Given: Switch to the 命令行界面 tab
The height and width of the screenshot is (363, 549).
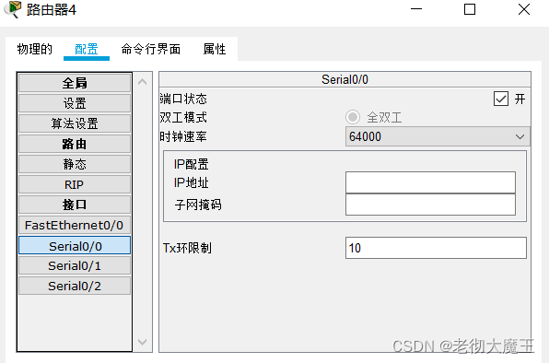Looking at the screenshot, I should coord(150,49).
